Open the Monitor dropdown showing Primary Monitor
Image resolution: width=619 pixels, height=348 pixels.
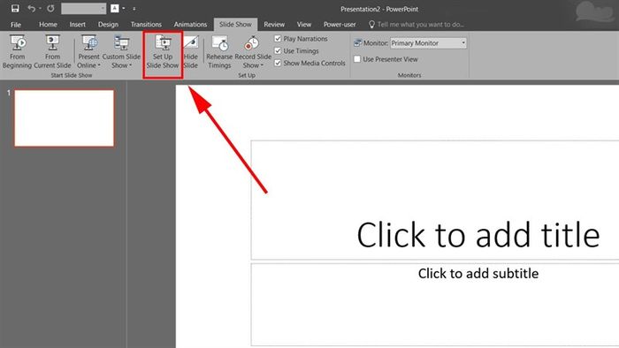click(428, 43)
